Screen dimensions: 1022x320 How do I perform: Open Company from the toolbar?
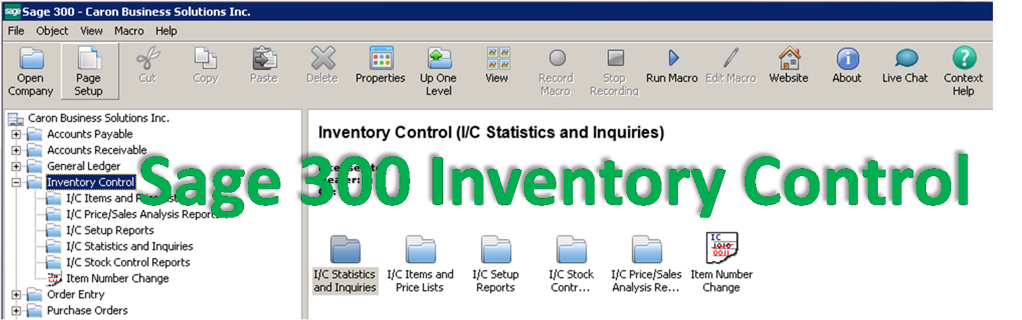pyautogui.click(x=30, y=71)
